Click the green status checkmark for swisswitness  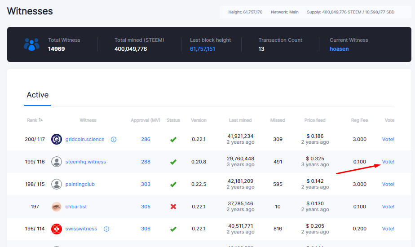tap(173, 229)
